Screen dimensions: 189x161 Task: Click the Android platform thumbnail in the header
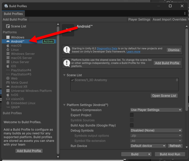tap(68, 30)
